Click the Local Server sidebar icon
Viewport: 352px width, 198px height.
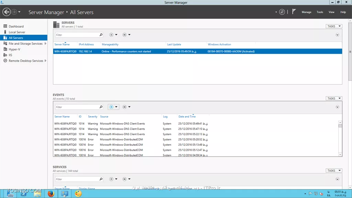pos(5,32)
